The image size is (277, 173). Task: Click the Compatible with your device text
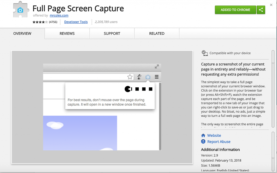click(x=230, y=53)
